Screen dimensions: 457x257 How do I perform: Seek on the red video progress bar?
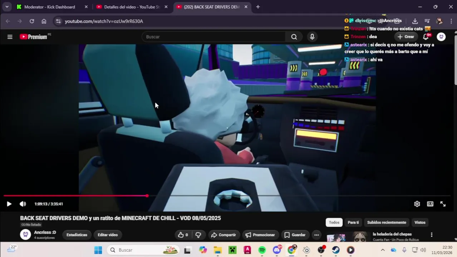pyautogui.click(x=227, y=196)
